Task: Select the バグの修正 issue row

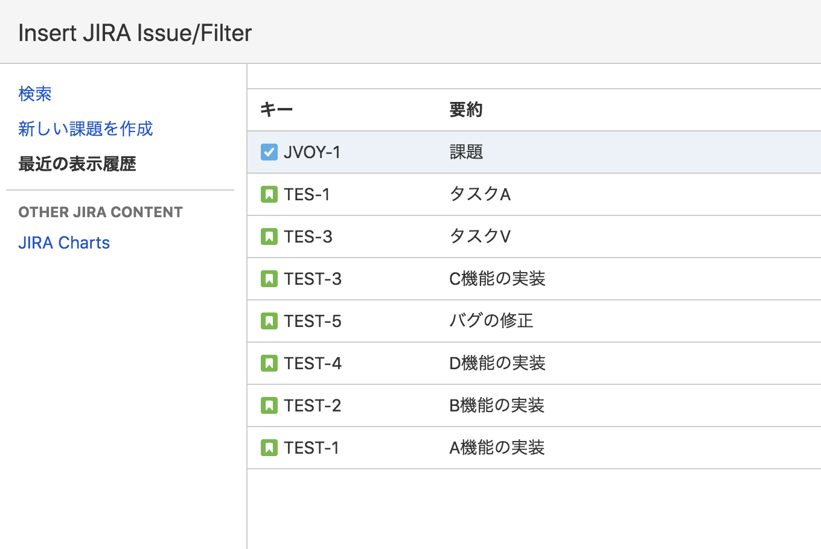Action: tap(491, 321)
